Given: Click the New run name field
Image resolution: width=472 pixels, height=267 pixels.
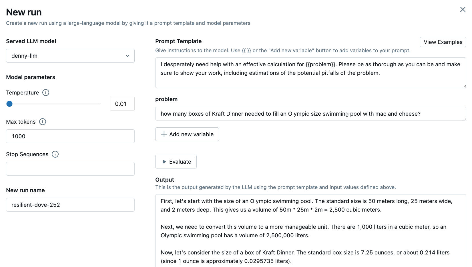Looking at the screenshot, I should (70, 205).
